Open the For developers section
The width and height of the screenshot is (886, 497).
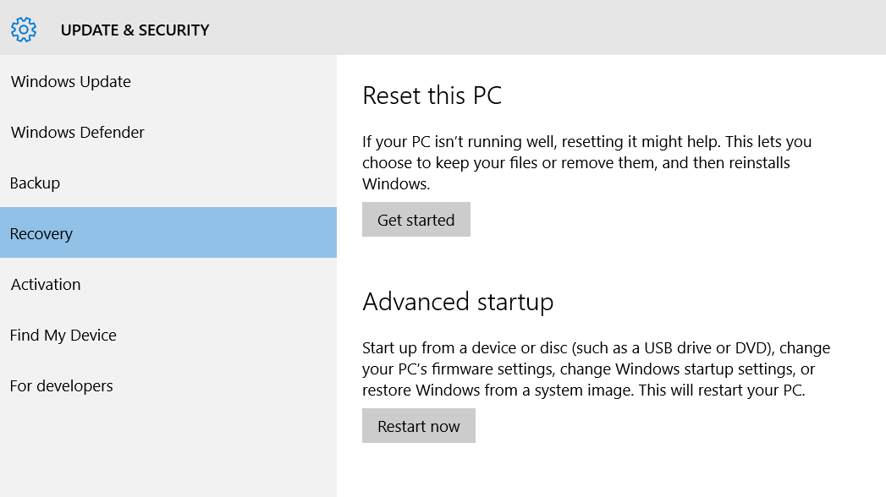(x=62, y=386)
